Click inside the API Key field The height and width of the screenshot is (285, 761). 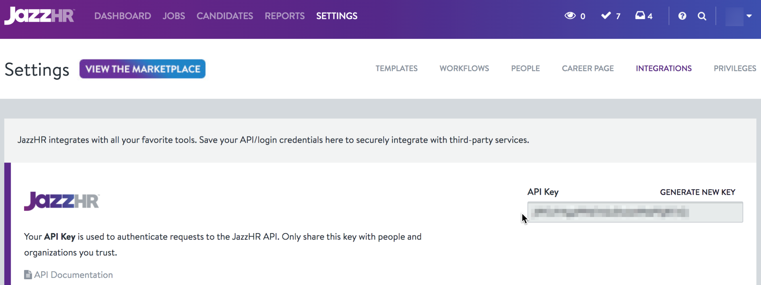click(635, 212)
